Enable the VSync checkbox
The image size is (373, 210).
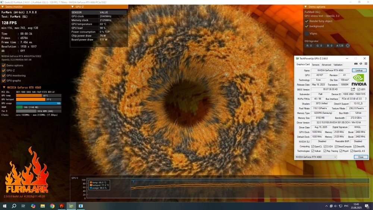click(x=307, y=34)
